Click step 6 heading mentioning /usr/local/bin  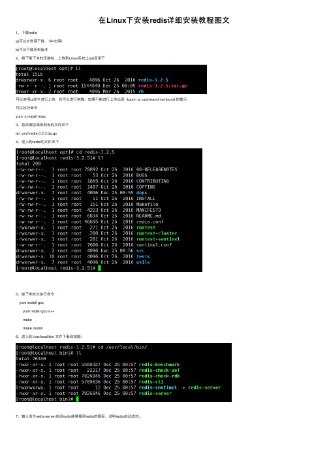(x=49, y=337)
